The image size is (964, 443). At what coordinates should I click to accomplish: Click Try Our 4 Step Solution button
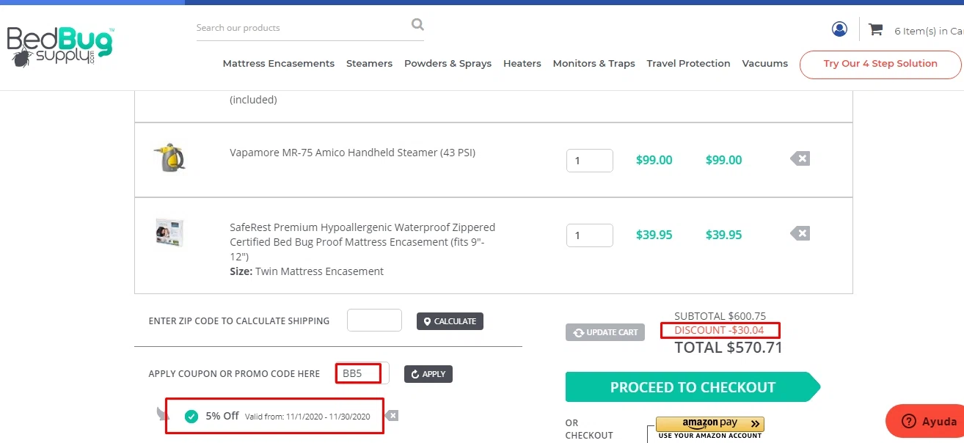(x=880, y=64)
